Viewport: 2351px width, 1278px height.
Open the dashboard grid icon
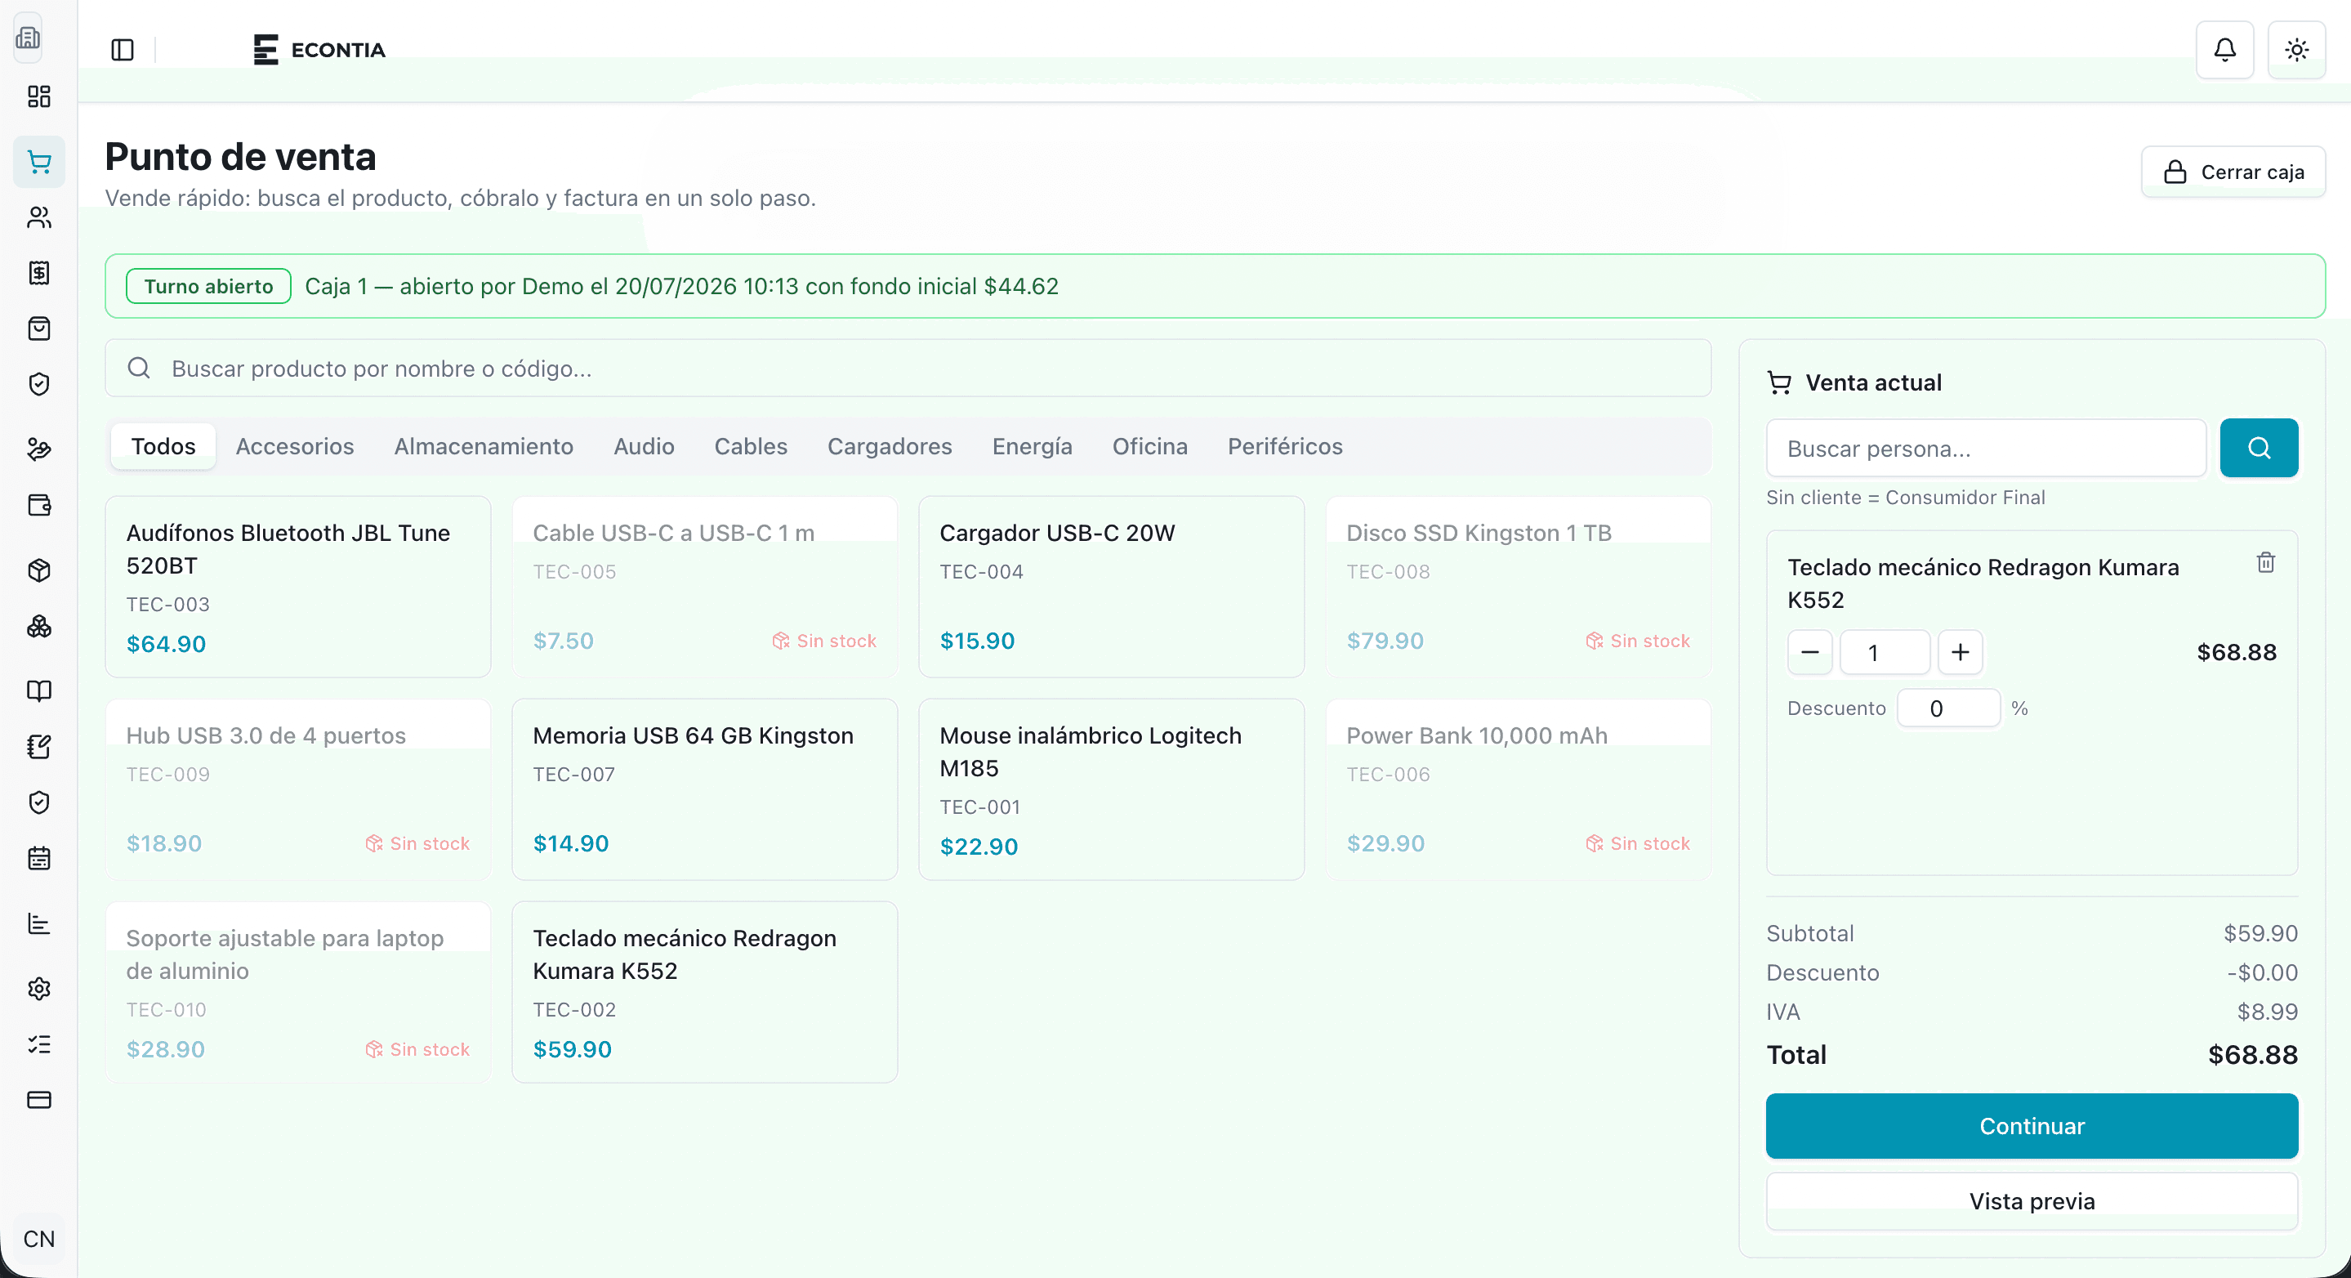coord(39,96)
